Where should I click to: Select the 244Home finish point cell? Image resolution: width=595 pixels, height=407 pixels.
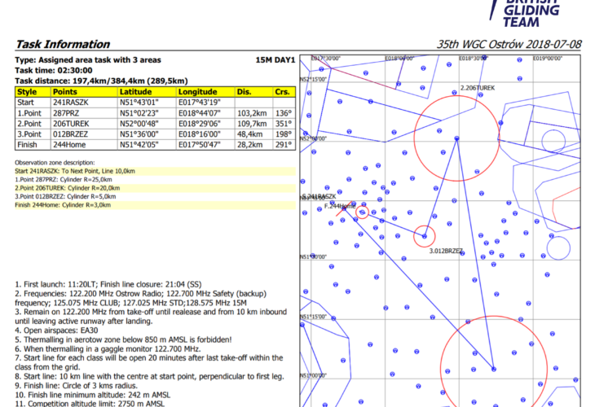(x=70, y=145)
